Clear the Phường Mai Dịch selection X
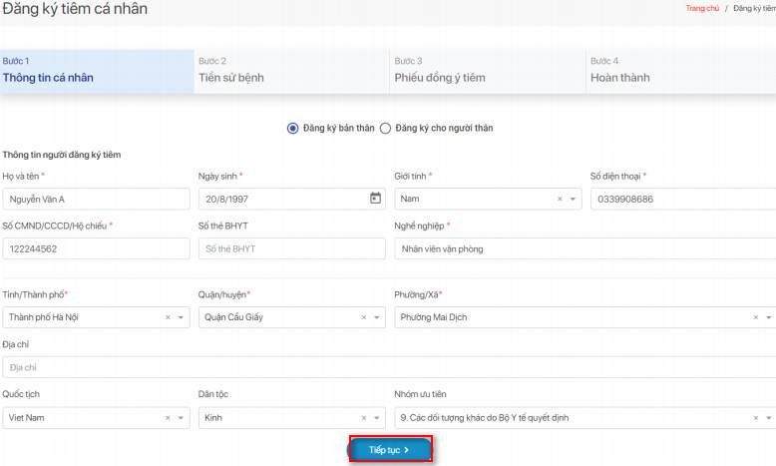This screenshot has height=466, width=776. [x=755, y=317]
